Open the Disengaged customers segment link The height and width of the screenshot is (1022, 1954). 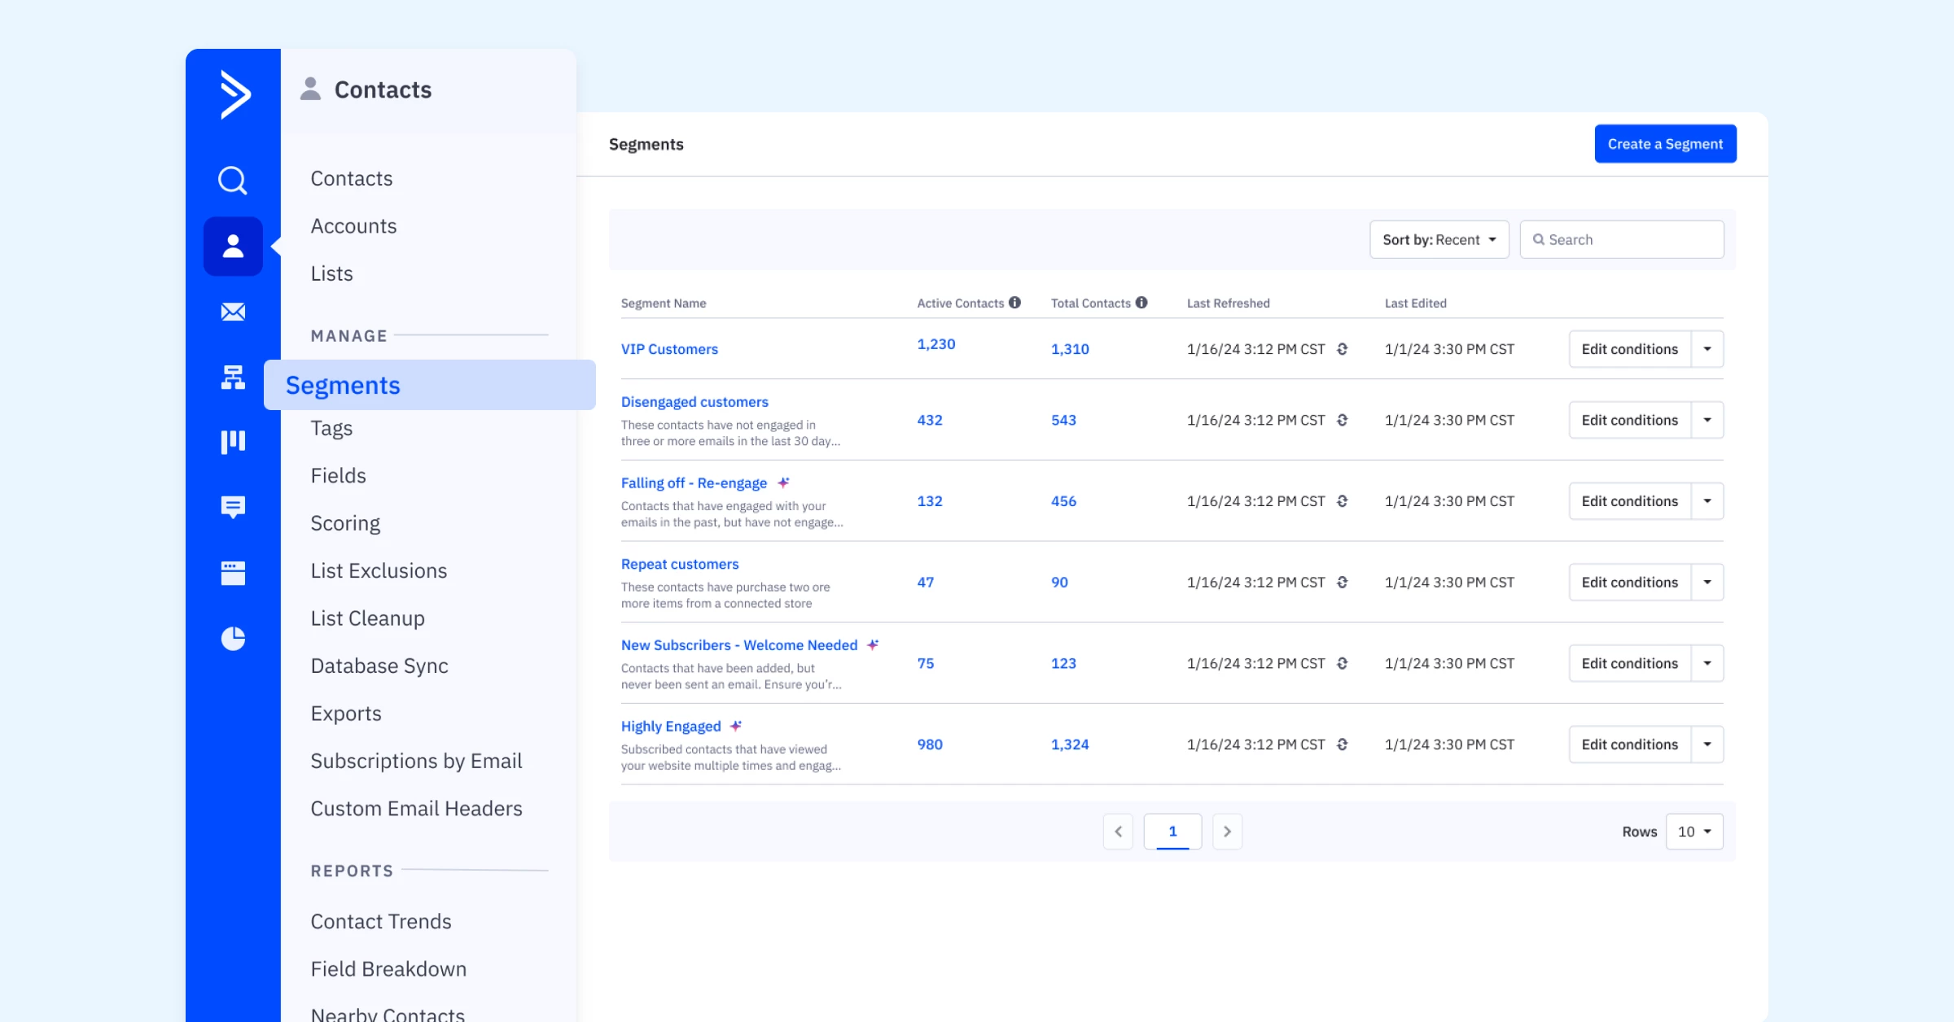click(694, 402)
